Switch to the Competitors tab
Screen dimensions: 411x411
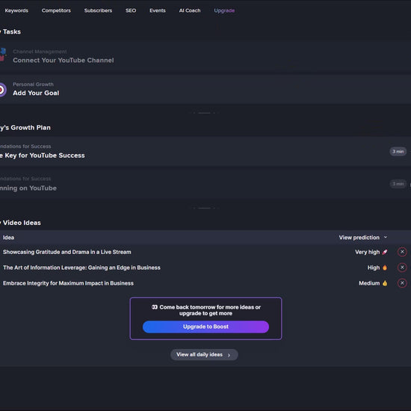pyautogui.click(x=56, y=10)
